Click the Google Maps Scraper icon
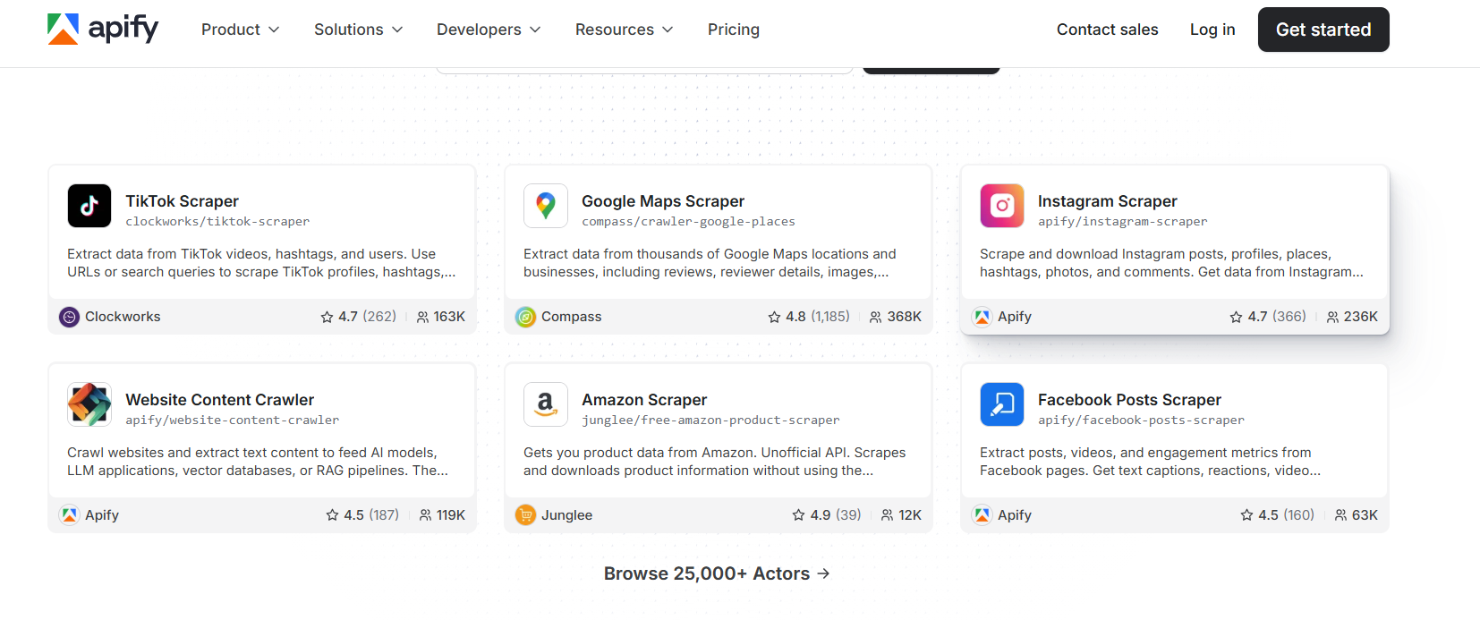 546,206
